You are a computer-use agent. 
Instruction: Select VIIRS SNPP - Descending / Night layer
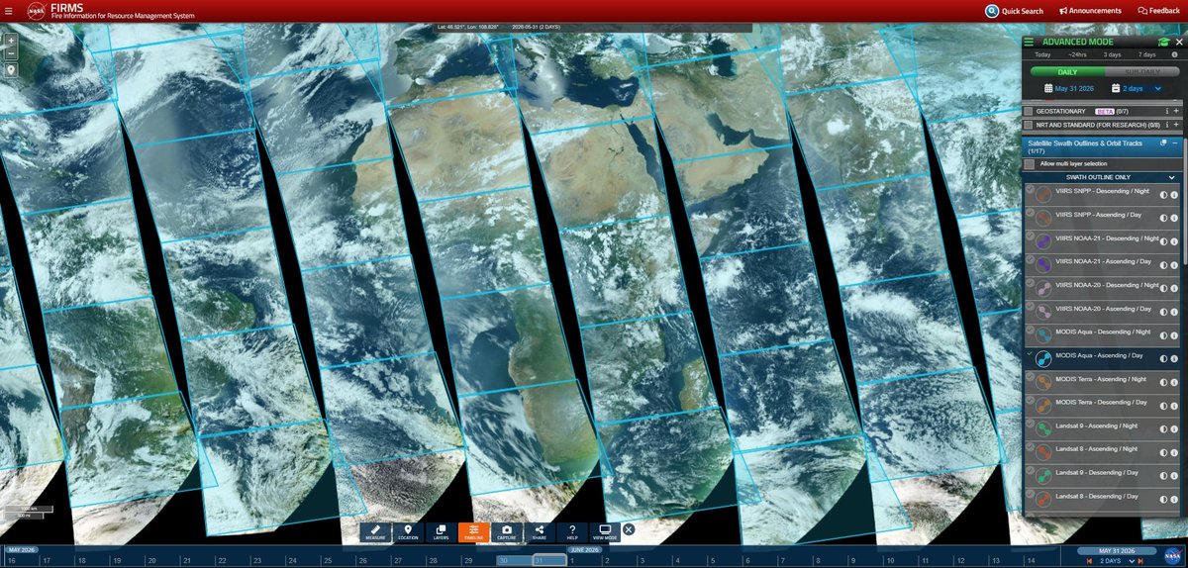pyautogui.click(x=1102, y=194)
